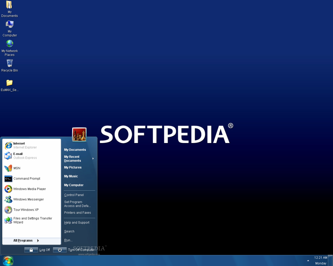
Task: Click the Windows Media Player icon
Action: point(8,189)
